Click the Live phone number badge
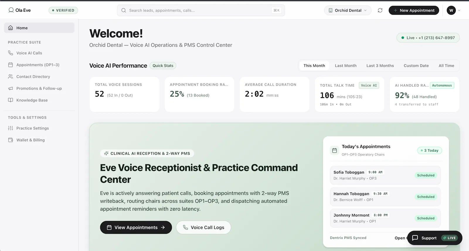This screenshot has height=251, width=469. tap(428, 38)
